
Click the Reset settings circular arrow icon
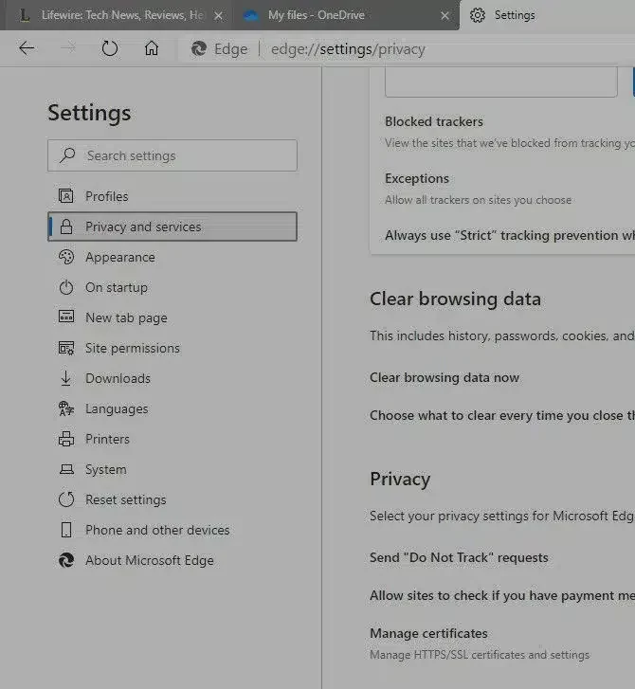coord(66,499)
